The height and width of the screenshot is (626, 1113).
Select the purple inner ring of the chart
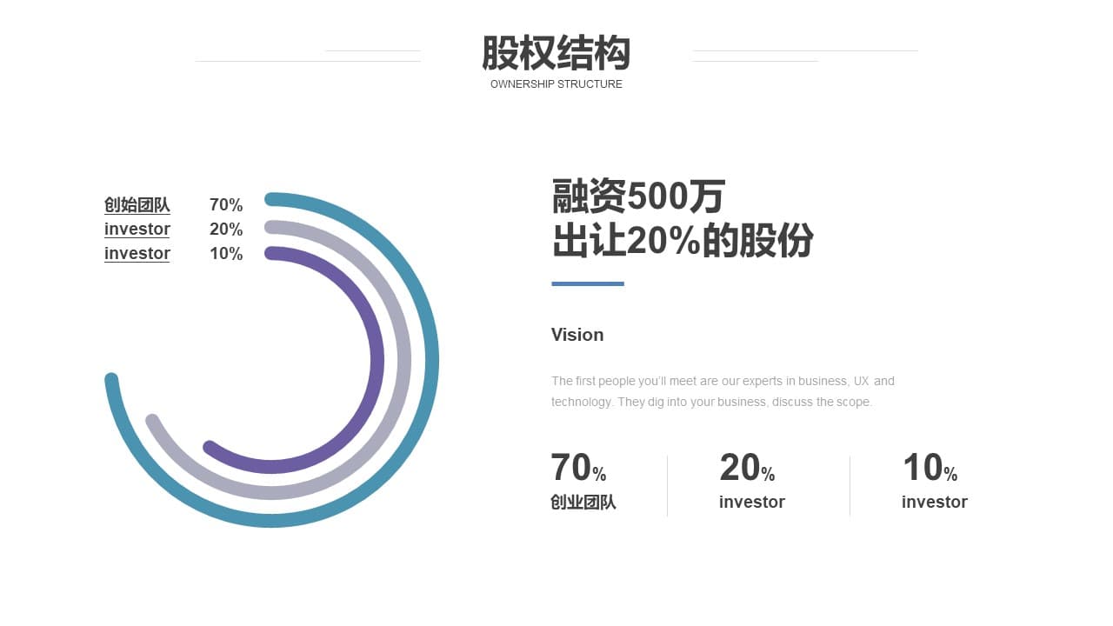pos(377,360)
